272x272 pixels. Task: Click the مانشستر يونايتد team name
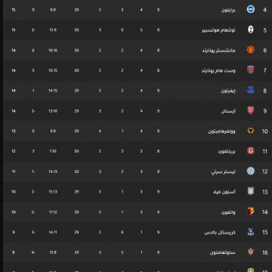[218, 51]
